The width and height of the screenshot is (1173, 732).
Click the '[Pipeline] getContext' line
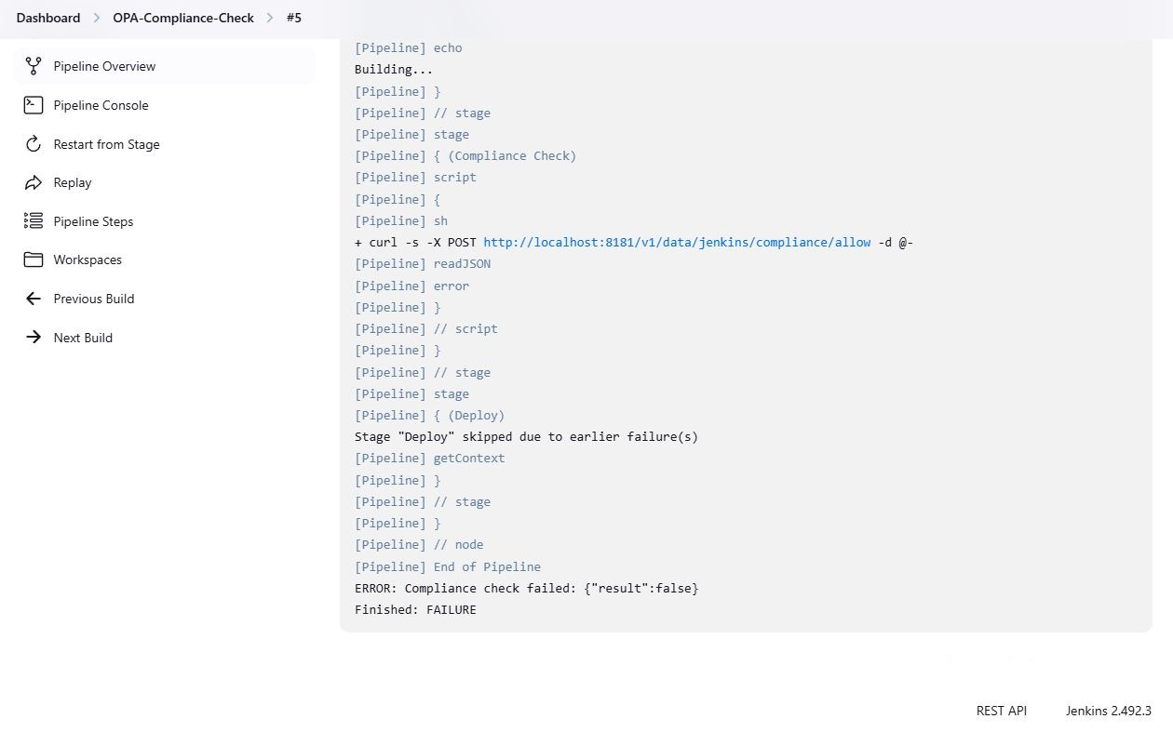pos(430,459)
